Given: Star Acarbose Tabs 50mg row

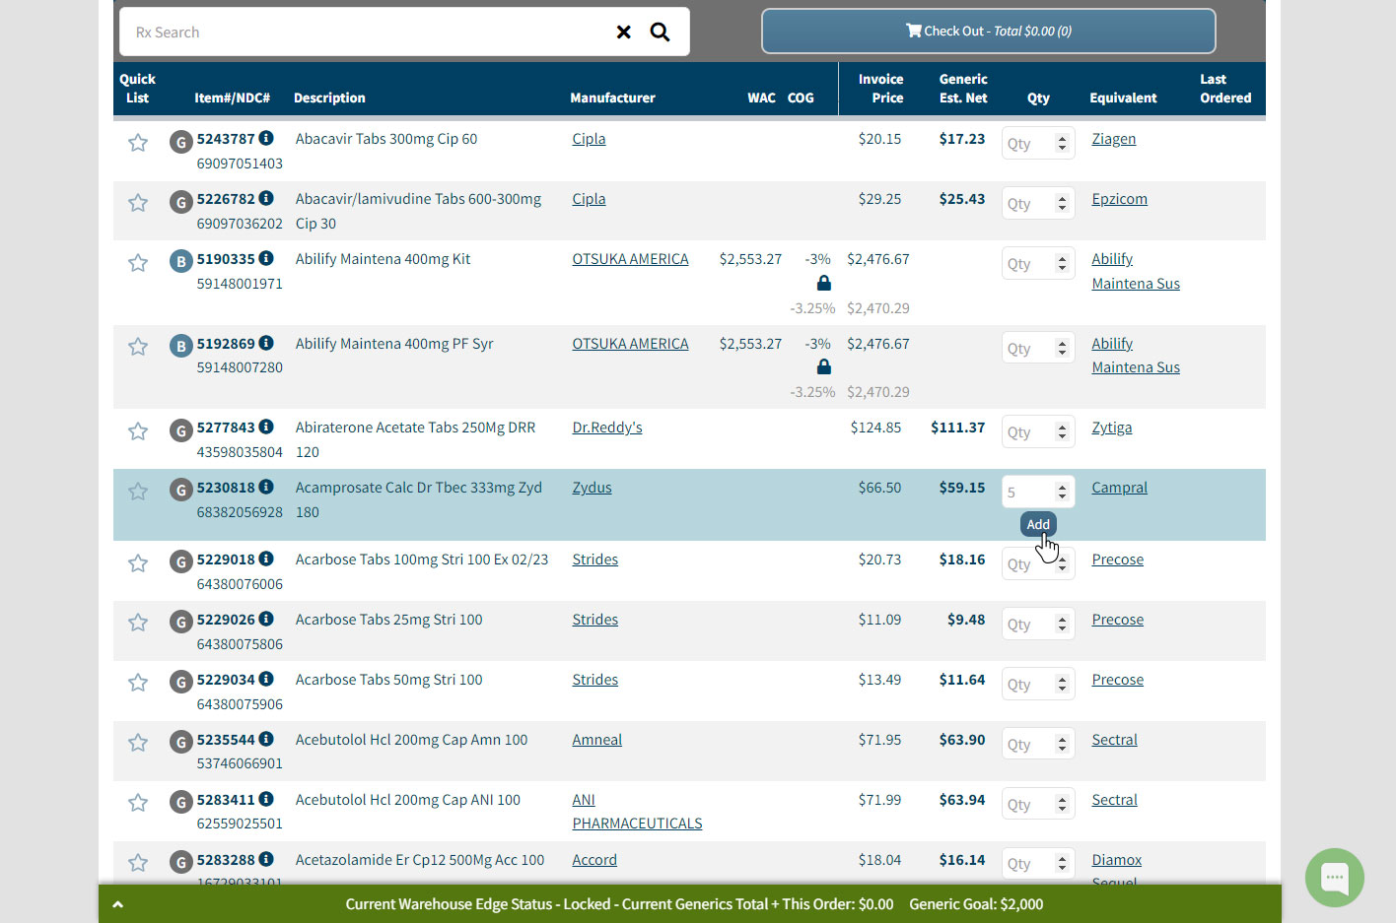Looking at the screenshot, I should click(138, 683).
